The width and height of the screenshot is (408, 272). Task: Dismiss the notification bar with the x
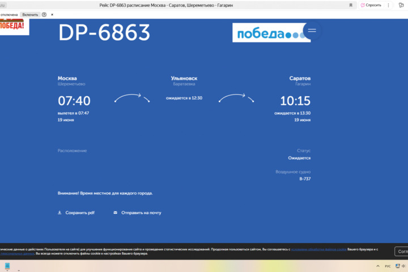[52, 15]
